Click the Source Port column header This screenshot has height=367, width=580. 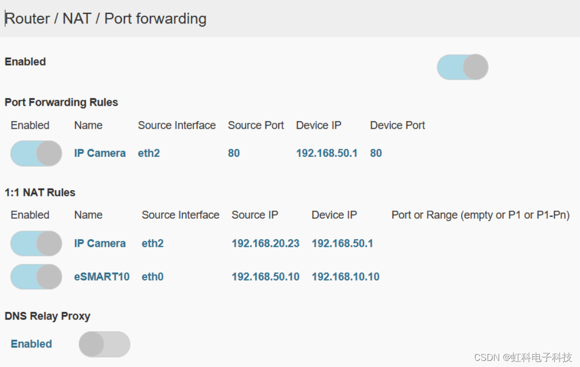[x=256, y=125]
